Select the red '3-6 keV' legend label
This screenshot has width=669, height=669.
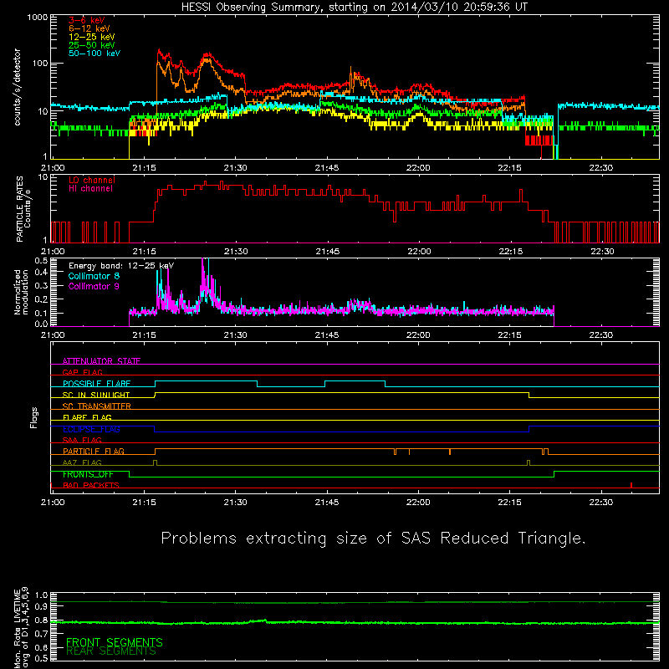(x=87, y=20)
